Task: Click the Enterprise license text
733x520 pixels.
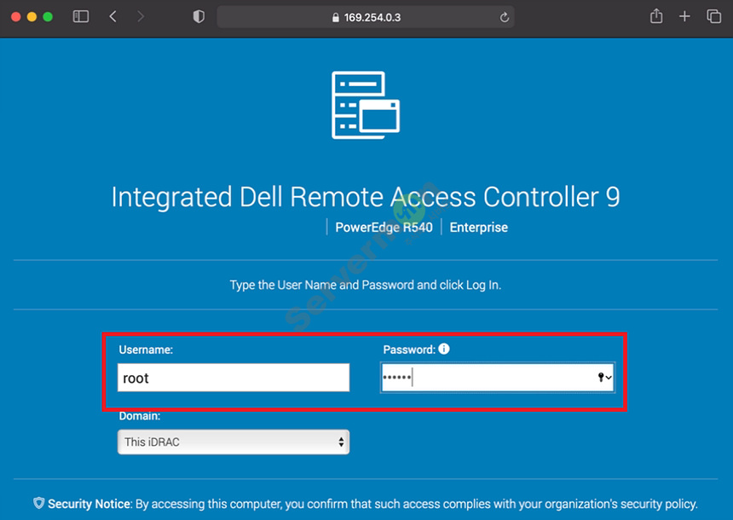Action: [x=479, y=228]
